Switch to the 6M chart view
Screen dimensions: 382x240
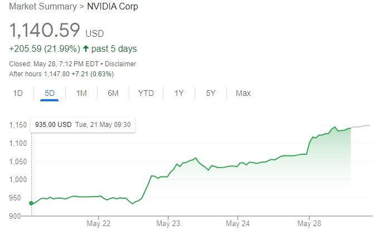click(113, 93)
